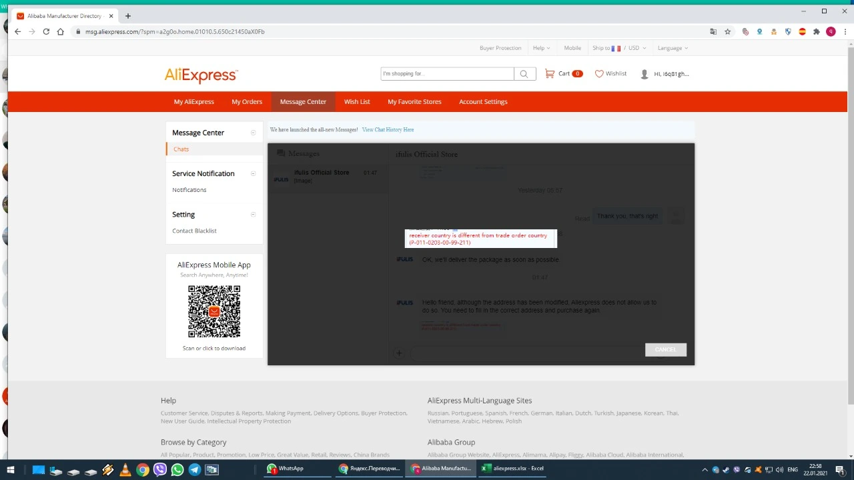Viewport: 854px width, 480px height.
Task: Open Winamp from the taskbar
Action: tap(108, 470)
